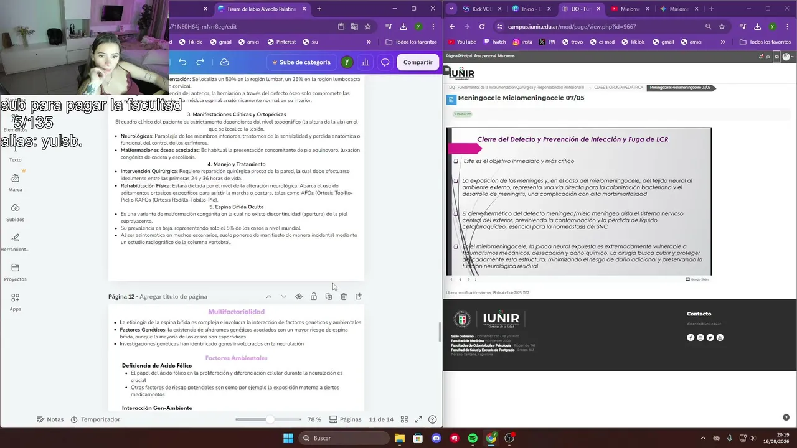
Task: Open Marca panel in Canva sidebar
Action: pyautogui.click(x=15, y=183)
